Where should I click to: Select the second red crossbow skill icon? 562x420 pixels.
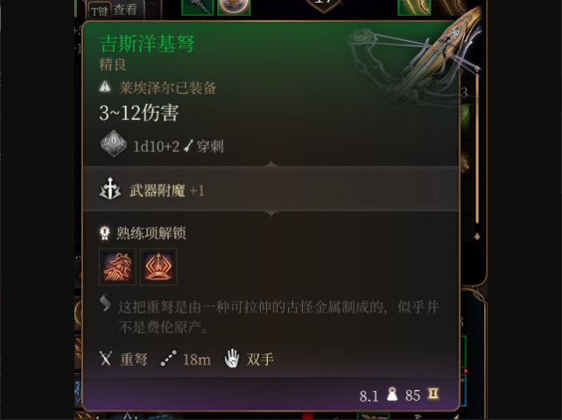(158, 267)
